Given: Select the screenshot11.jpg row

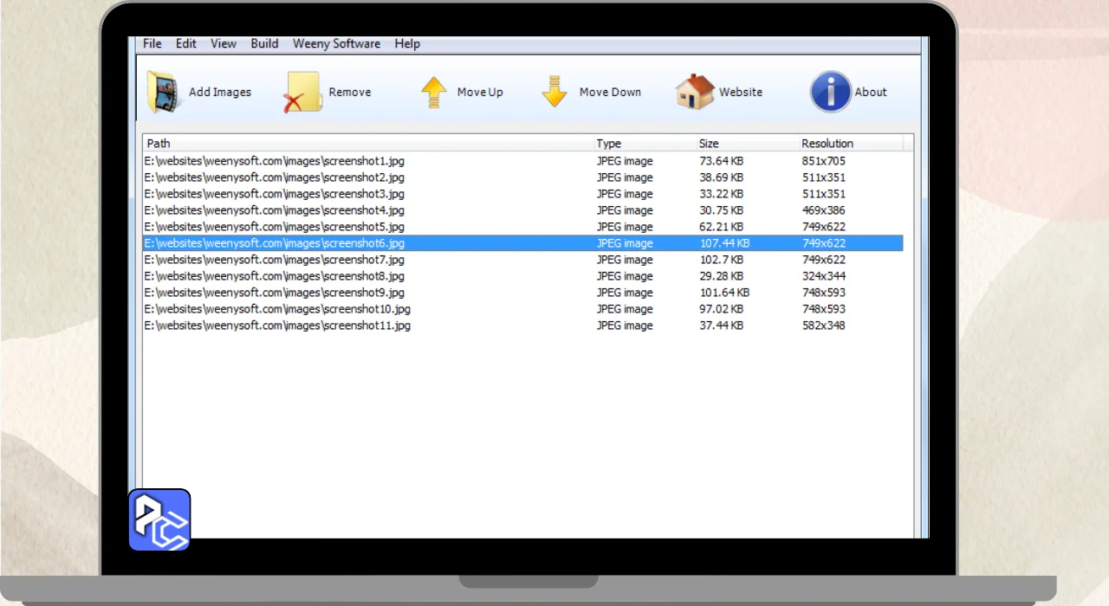Looking at the screenshot, I should 522,326.
